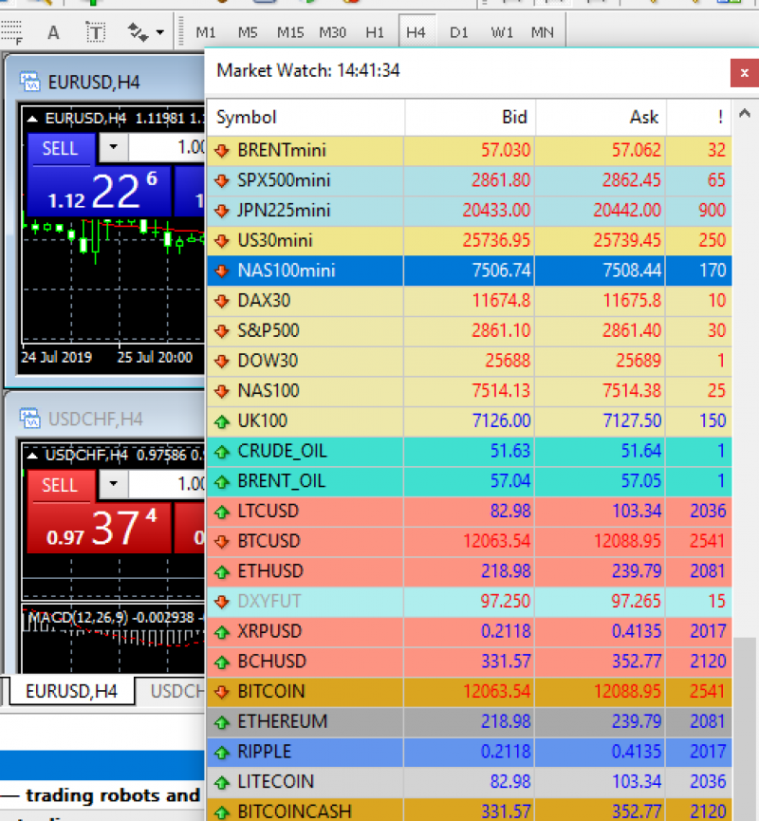Click the USDCHF,H4 chart window icon
Image resolution: width=759 pixels, height=821 pixels.
tap(29, 419)
